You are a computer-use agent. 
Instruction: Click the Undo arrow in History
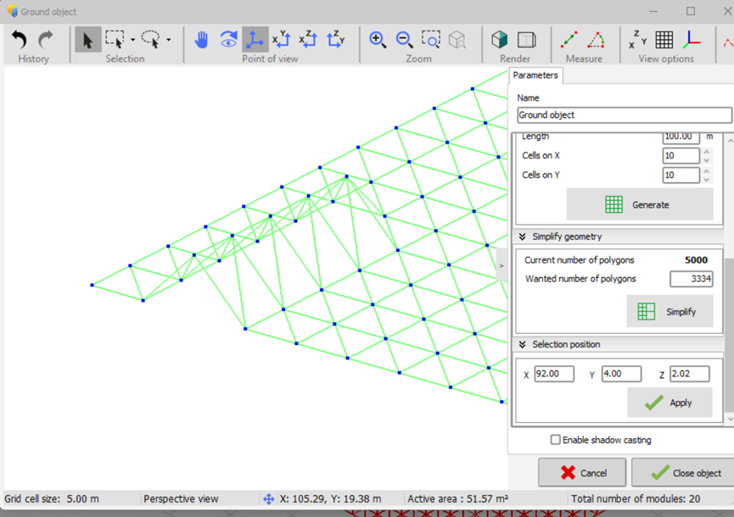click(x=20, y=39)
